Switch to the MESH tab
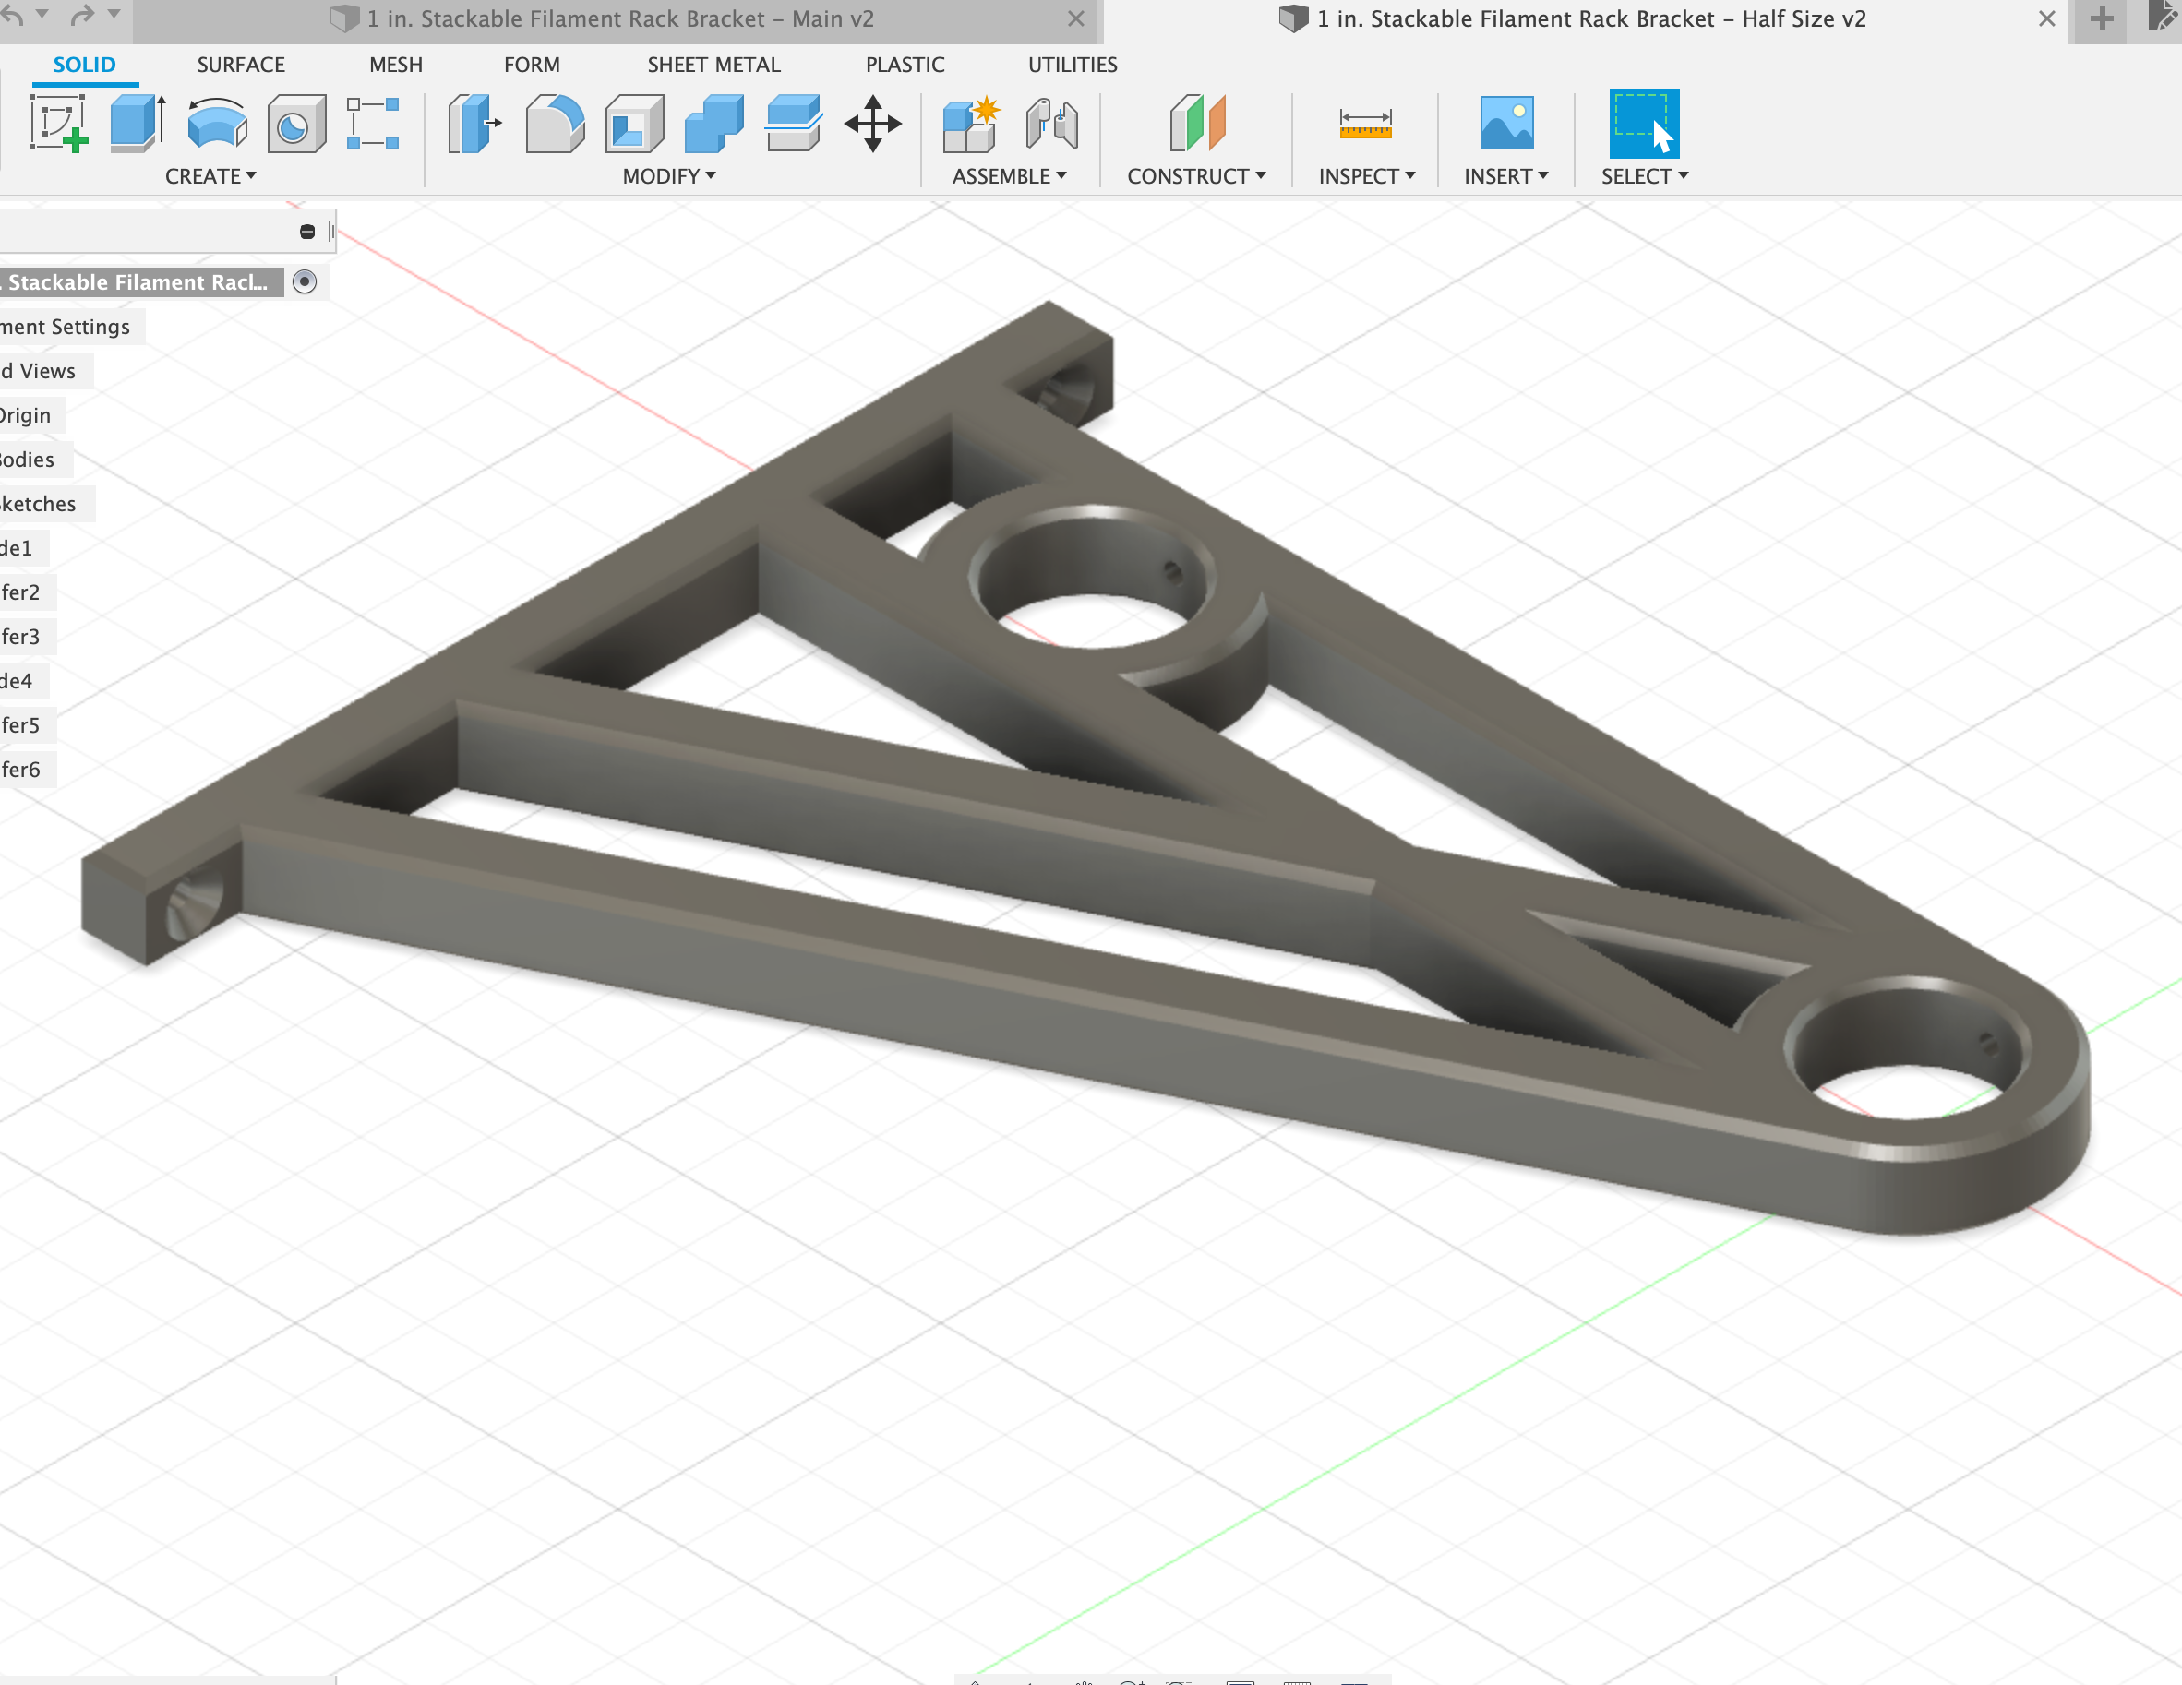The width and height of the screenshot is (2182, 1685). [396, 65]
